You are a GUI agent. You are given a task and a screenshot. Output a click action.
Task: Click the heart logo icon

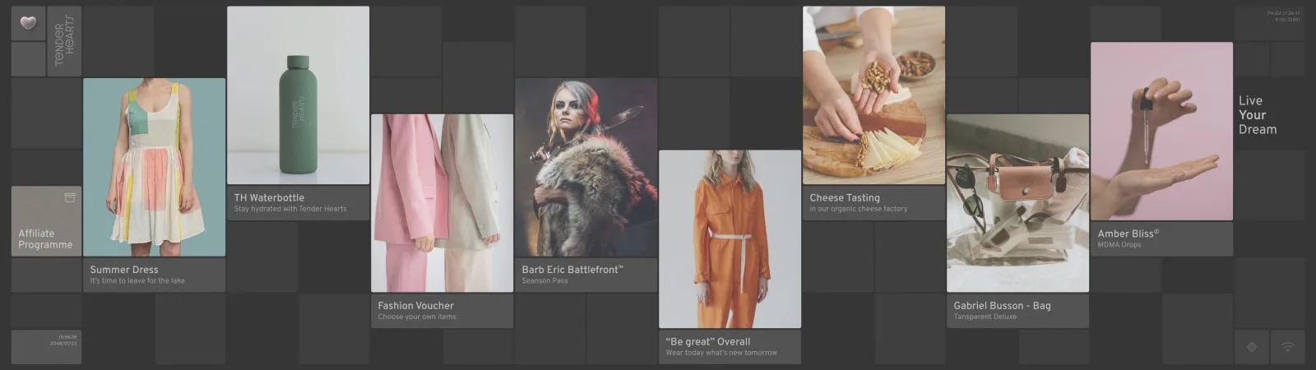tap(28, 23)
